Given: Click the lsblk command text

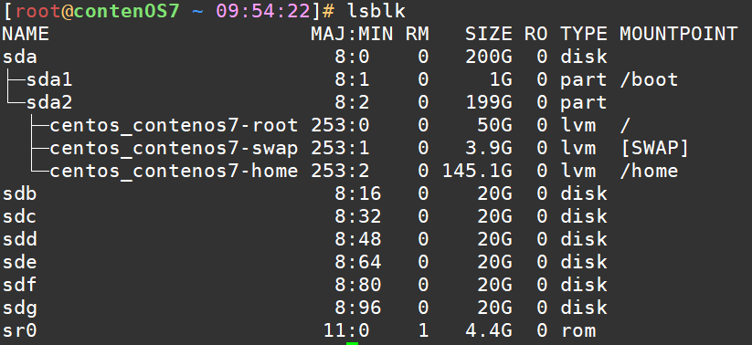Looking at the screenshot, I should [376, 11].
